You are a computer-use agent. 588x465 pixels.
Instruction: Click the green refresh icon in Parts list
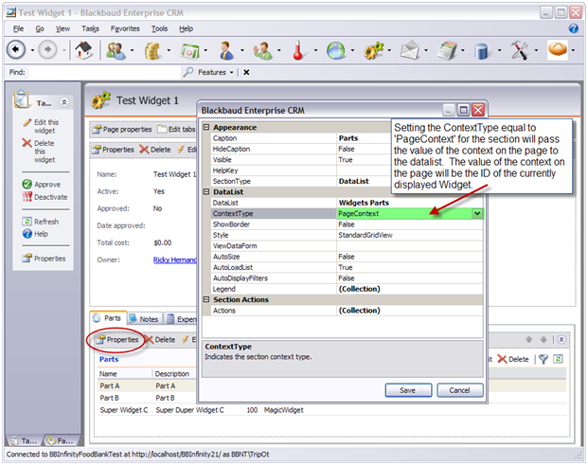[x=558, y=359]
